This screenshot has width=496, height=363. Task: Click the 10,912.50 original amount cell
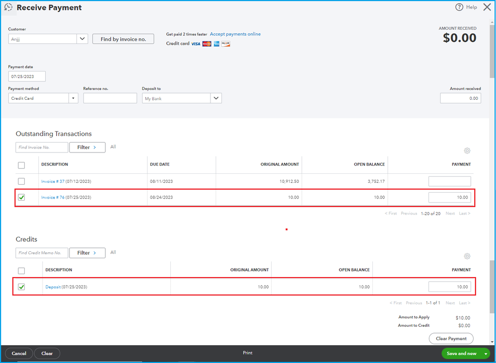pos(289,181)
